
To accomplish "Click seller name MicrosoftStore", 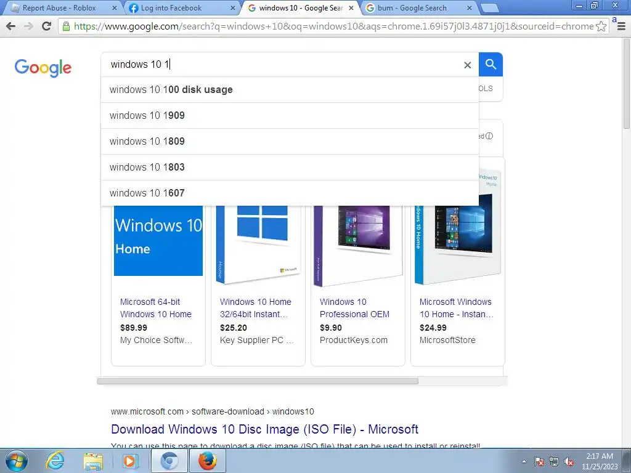I will (447, 340).
